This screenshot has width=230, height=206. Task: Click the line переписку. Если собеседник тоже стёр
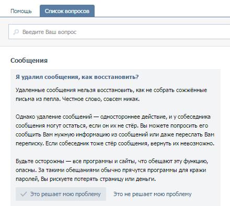click(x=115, y=143)
